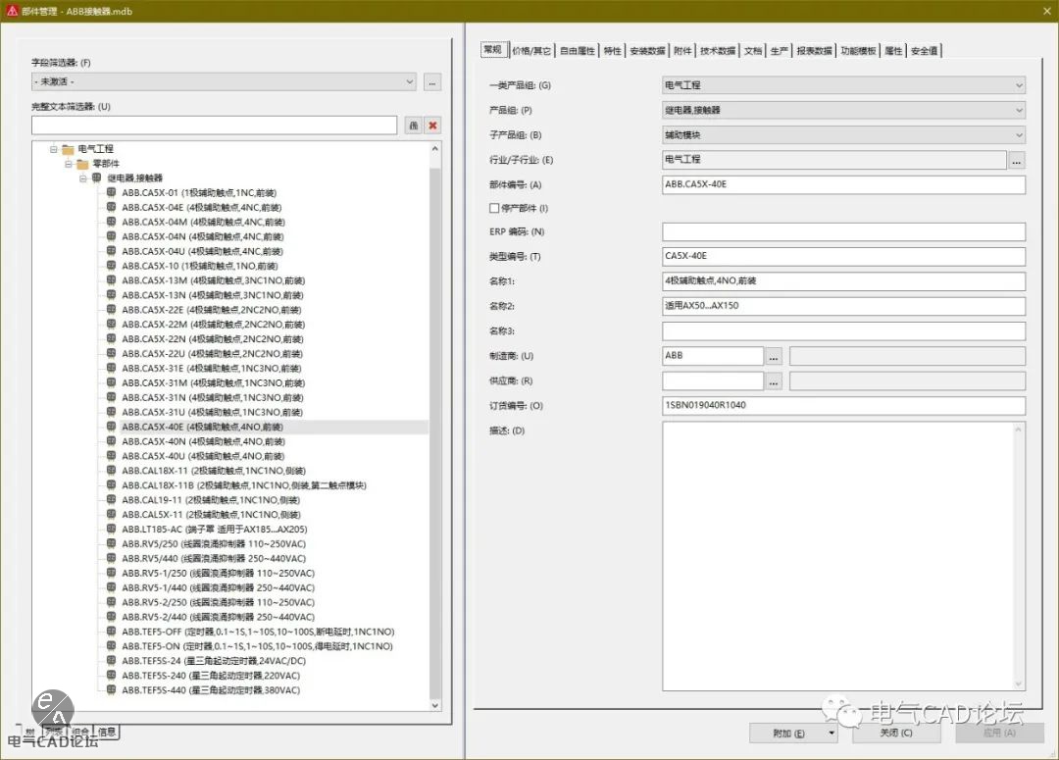Click part icon of ABB.TEF5S-440
Viewport: 1059px width, 760px height.
(112, 689)
